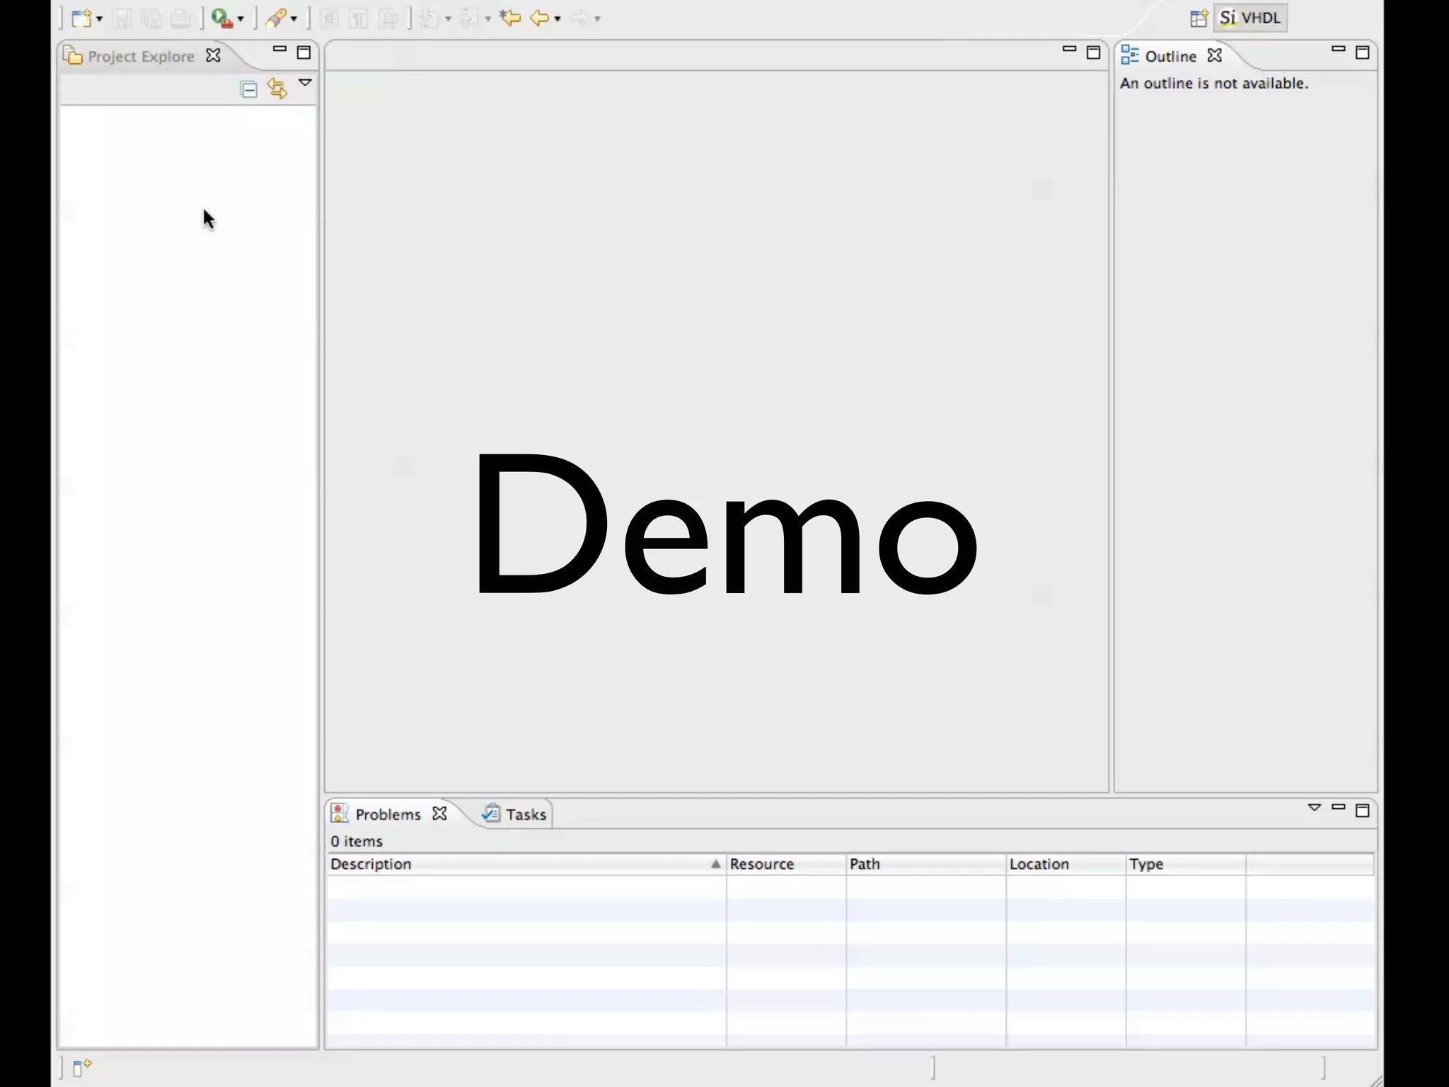Maximize the Project Explorer panel

pyautogui.click(x=304, y=52)
